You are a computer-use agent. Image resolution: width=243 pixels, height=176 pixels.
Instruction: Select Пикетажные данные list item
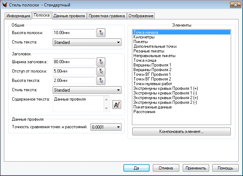(x=152, y=107)
